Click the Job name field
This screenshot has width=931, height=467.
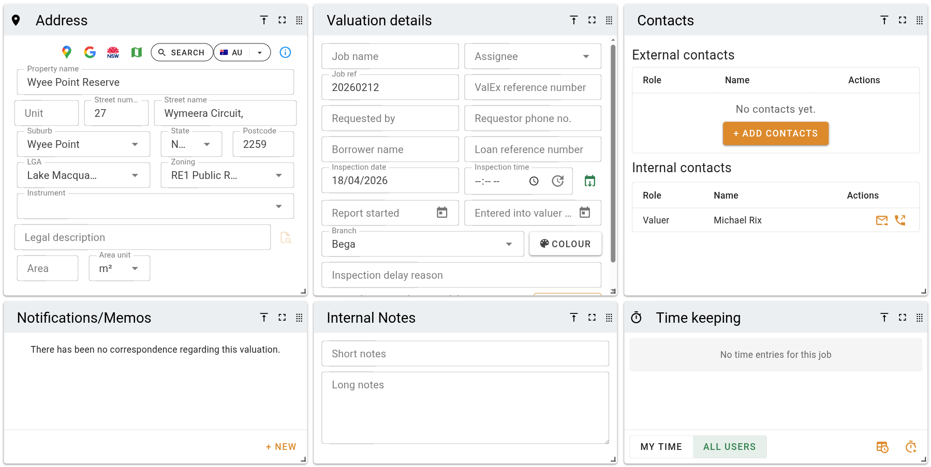click(390, 56)
